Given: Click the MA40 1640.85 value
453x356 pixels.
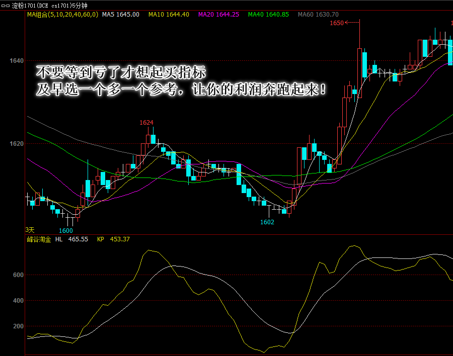Looking at the screenshot, I should pos(268,15).
